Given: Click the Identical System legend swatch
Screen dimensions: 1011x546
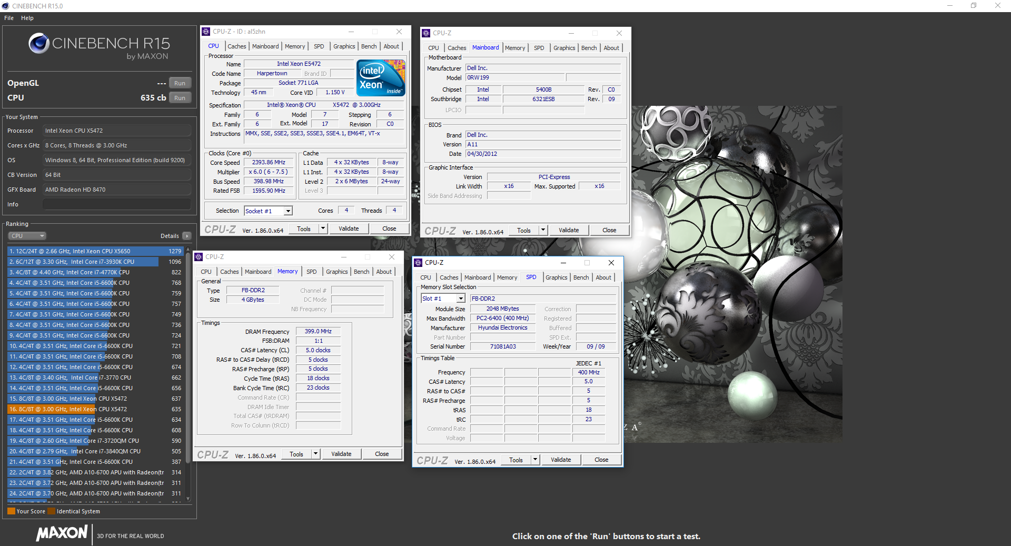Looking at the screenshot, I should pyautogui.click(x=51, y=511).
